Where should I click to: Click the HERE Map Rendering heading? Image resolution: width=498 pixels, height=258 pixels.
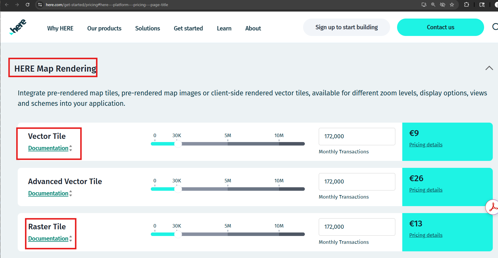pos(55,69)
